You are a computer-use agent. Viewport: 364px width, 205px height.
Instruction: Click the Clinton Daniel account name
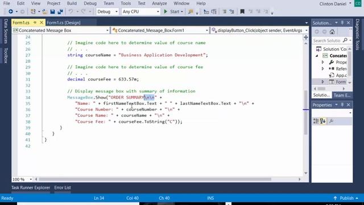point(333,4)
